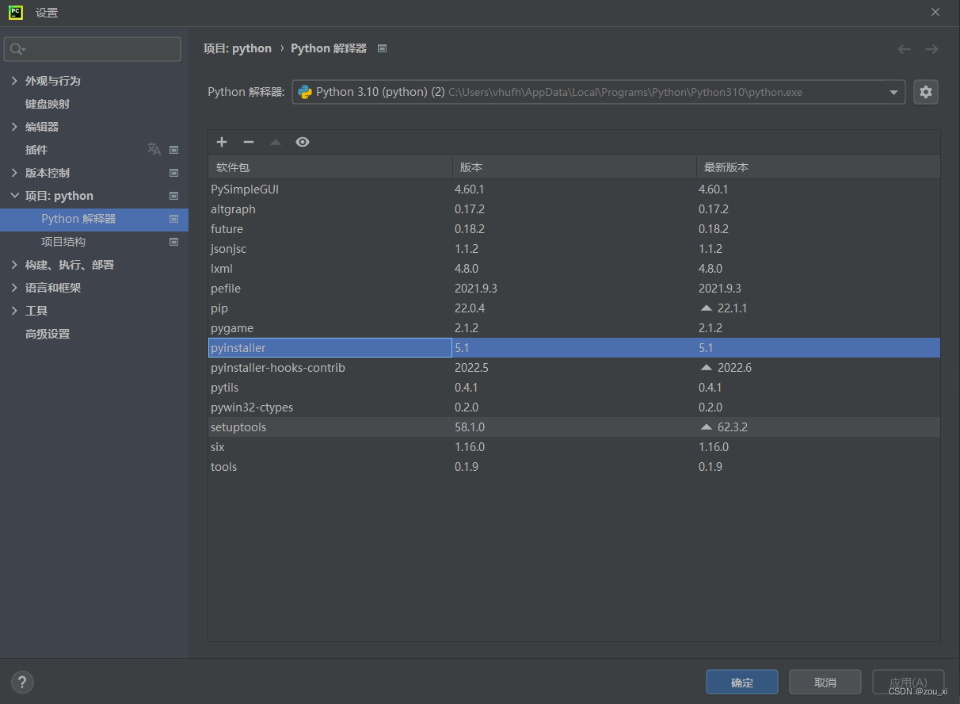The height and width of the screenshot is (704, 960).
Task: Click the 应用(A) button
Action: [x=909, y=682]
